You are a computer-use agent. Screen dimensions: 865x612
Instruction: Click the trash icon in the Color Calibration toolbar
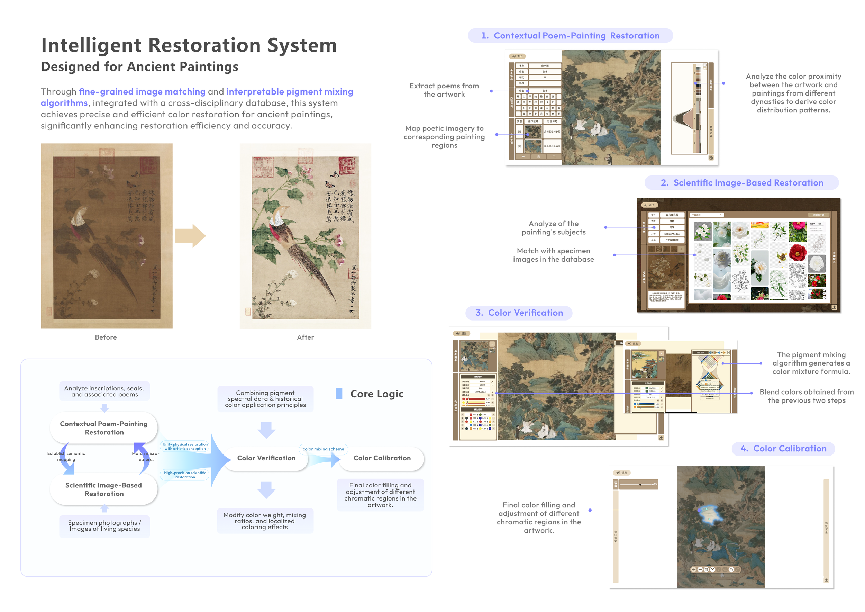pyautogui.click(x=707, y=570)
